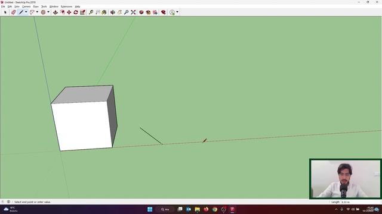Open the Line tool dropdown arrow
The image size is (382, 214).
point(26,12)
